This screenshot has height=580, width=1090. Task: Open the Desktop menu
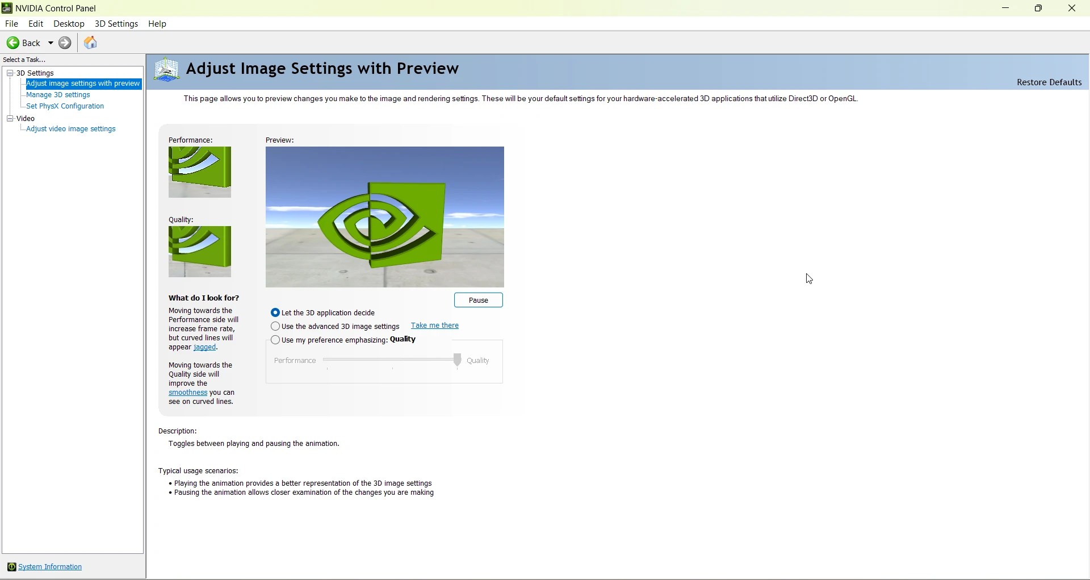69,24
